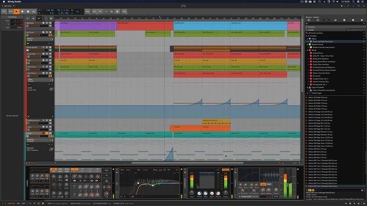Toggle solo on the teal track
The width and height of the screenshot is (367, 206).
pos(46,133)
